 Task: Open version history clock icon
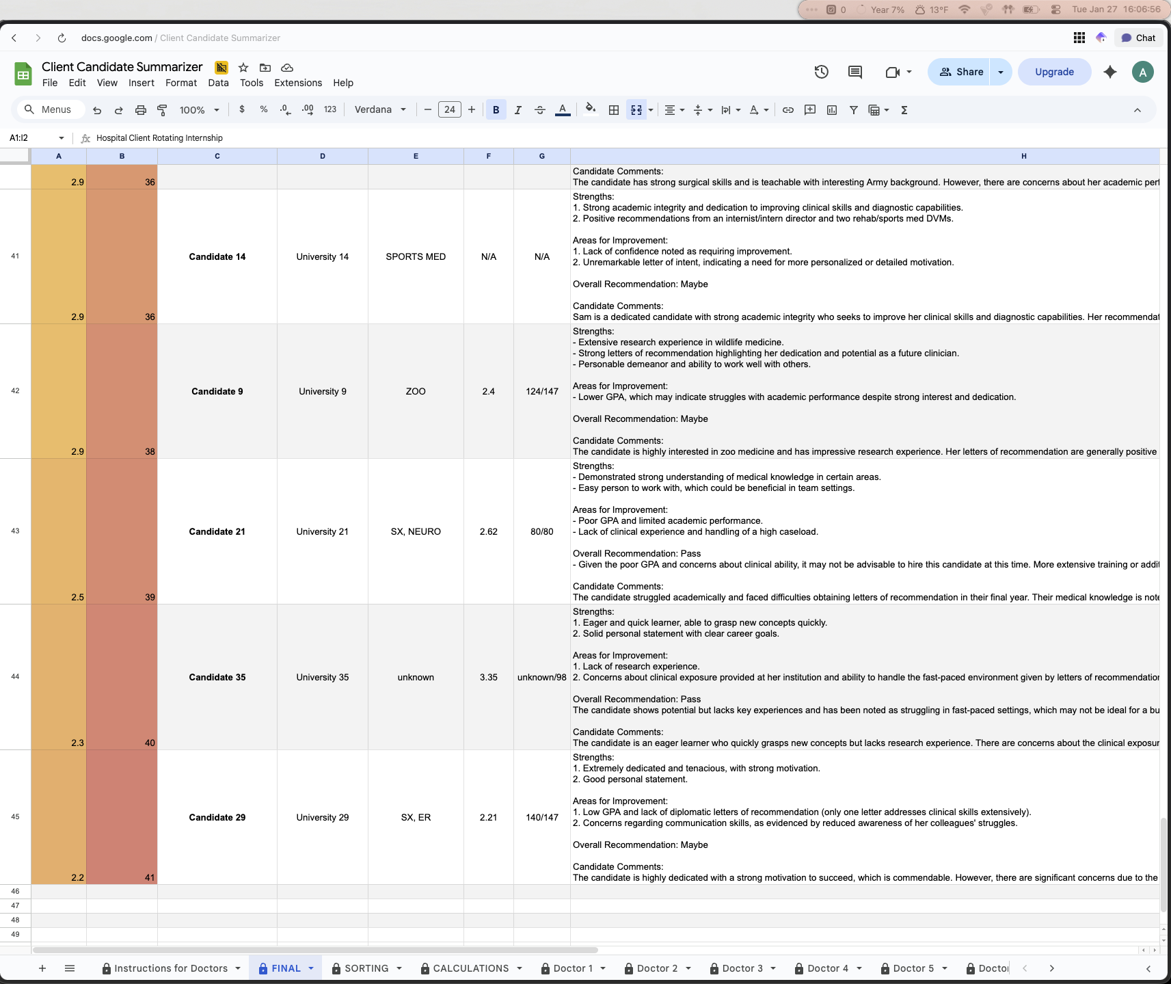820,71
